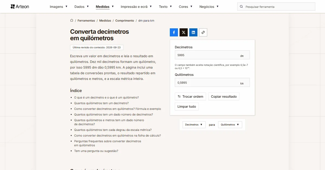The width and height of the screenshot is (325, 170).
Task: Expand the Cores menu
Action: 186,7
